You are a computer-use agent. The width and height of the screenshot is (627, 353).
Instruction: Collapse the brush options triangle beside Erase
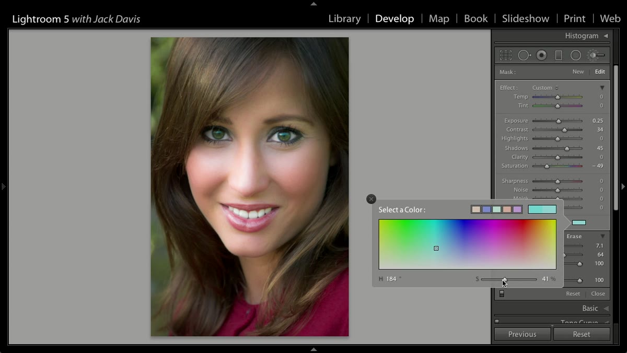click(602, 237)
